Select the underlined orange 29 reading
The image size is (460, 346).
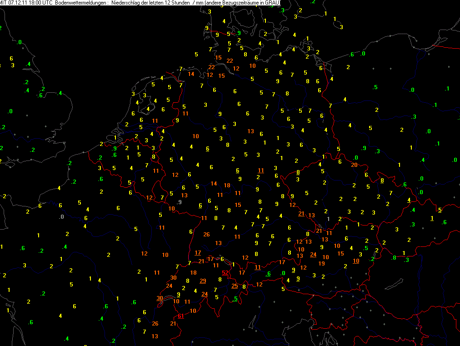click(x=203, y=281)
